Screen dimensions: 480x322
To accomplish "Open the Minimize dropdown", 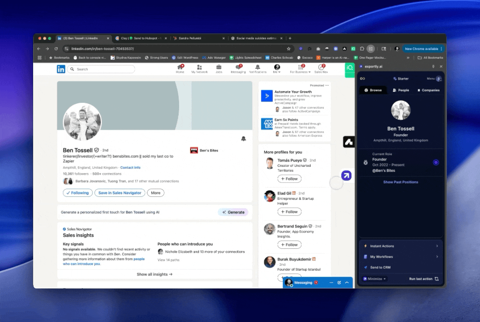I will [374, 279].
